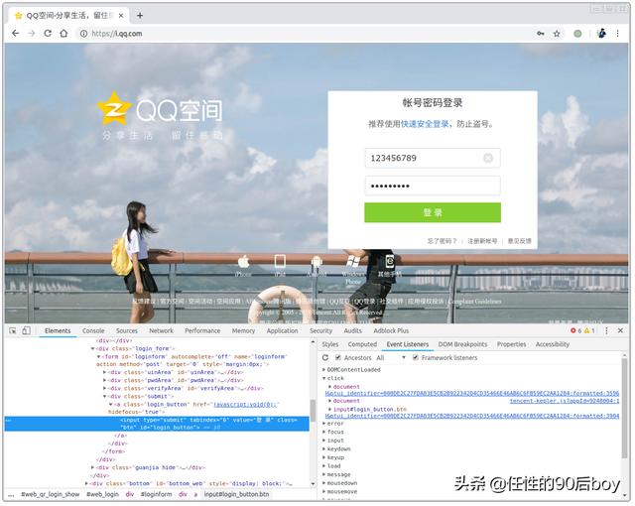This screenshot has height=506, width=635.
Task: Open DevTools three-dot customize menu
Action: pyautogui.click(x=606, y=330)
